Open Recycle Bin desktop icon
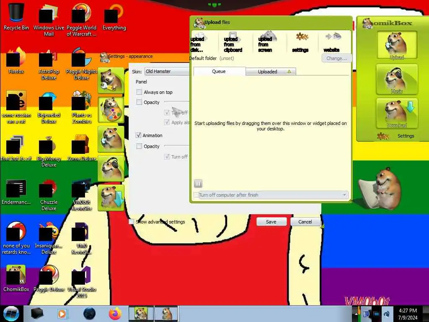The image size is (429, 322). [16, 16]
